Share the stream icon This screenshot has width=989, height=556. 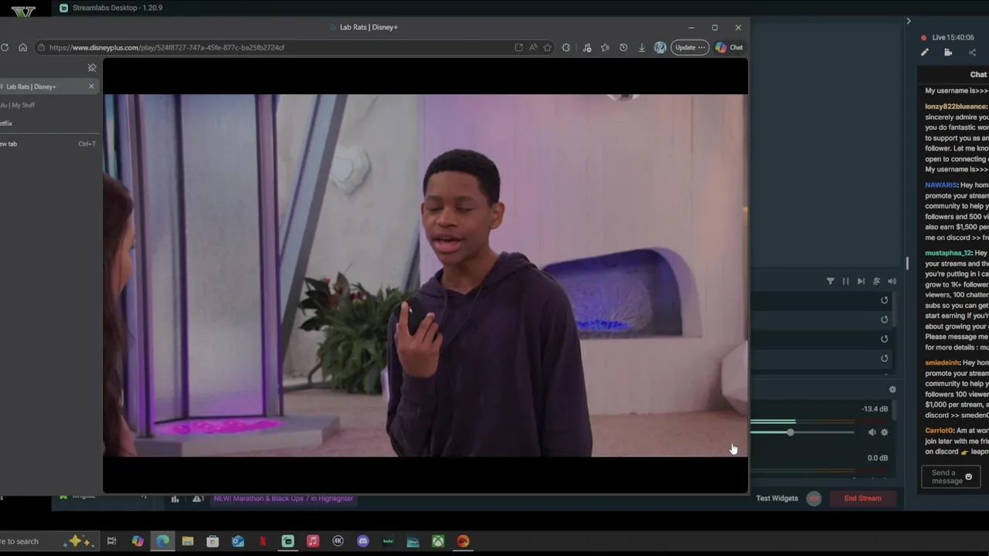972,53
